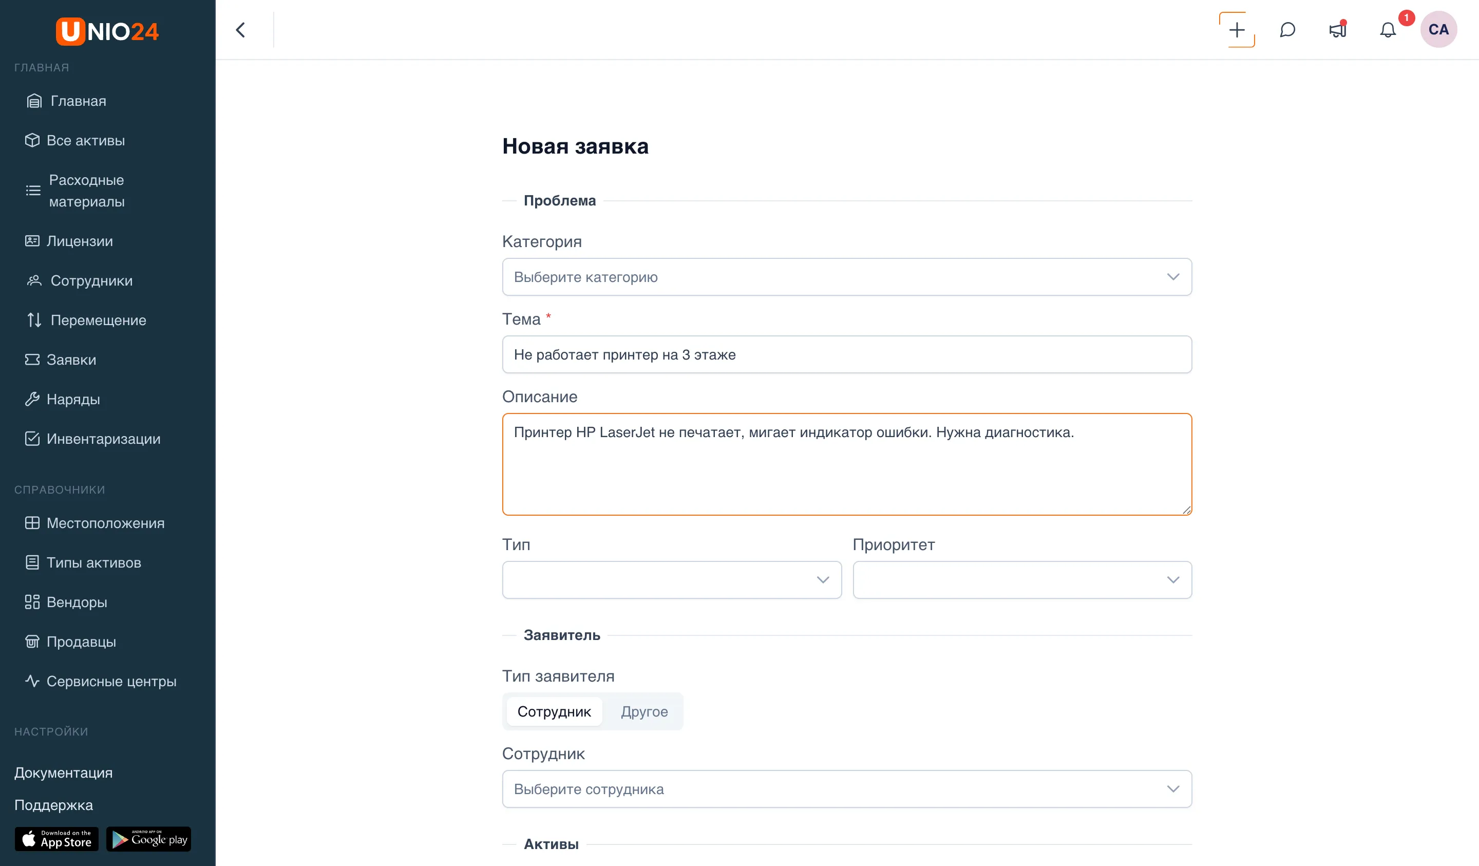Click the Описание text area
1479x866 pixels.
tap(847, 464)
